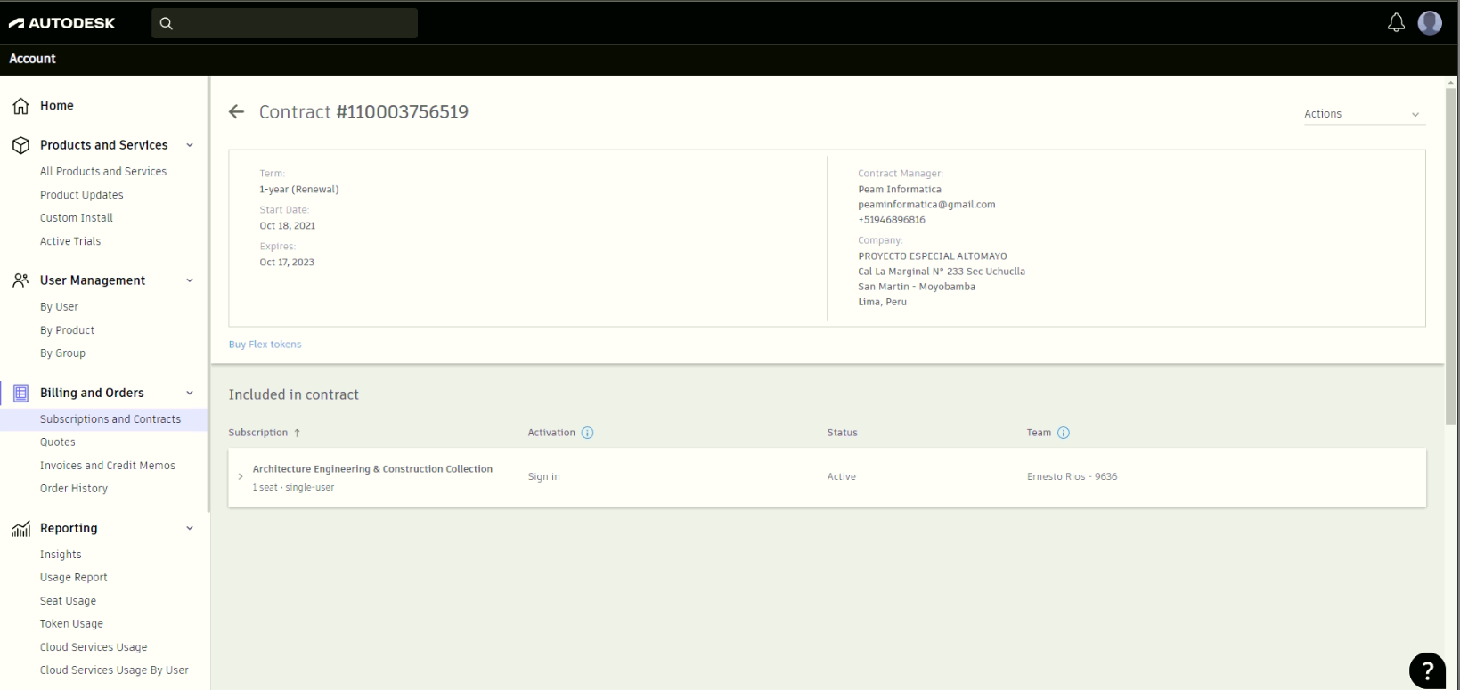Select Seat Usage report

coord(68,601)
